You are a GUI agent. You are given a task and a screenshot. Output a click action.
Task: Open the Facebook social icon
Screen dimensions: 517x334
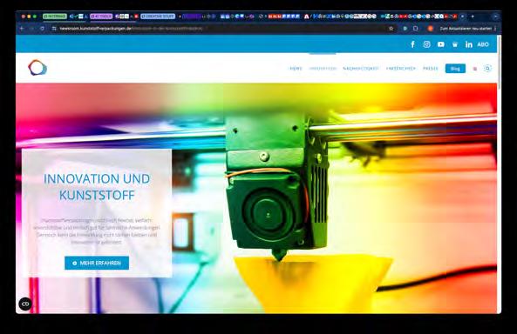pyautogui.click(x=412, y=44)
